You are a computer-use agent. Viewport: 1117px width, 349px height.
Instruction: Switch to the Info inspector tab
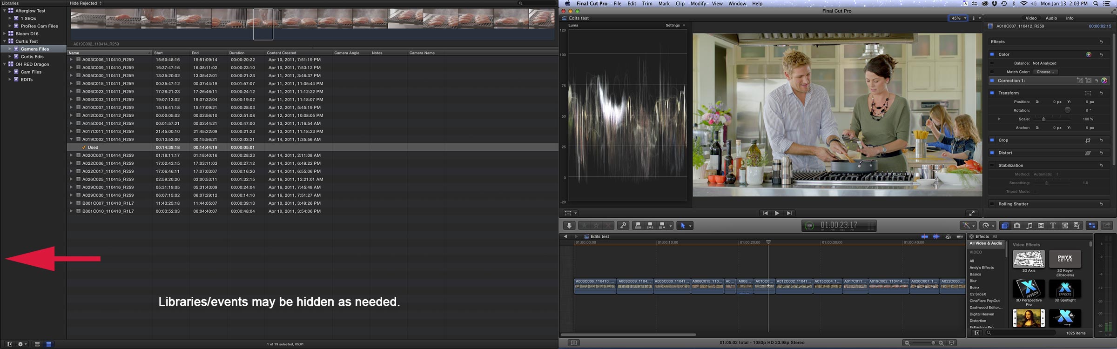[1070, 18]
